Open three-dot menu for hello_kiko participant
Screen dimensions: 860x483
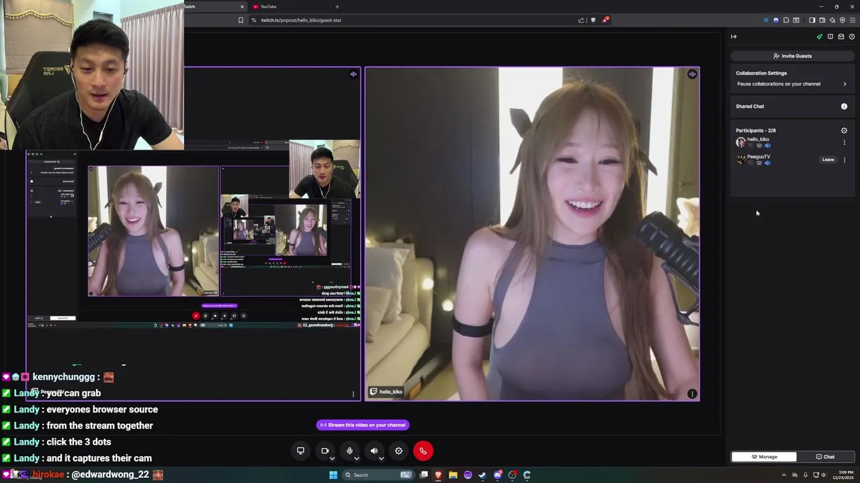[x=845, y=142]
